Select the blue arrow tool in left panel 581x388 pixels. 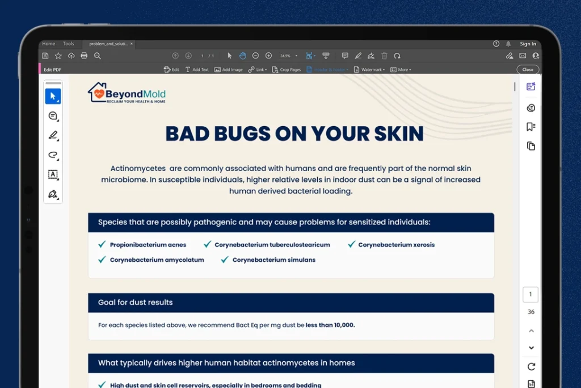click(x=53, y=97)
